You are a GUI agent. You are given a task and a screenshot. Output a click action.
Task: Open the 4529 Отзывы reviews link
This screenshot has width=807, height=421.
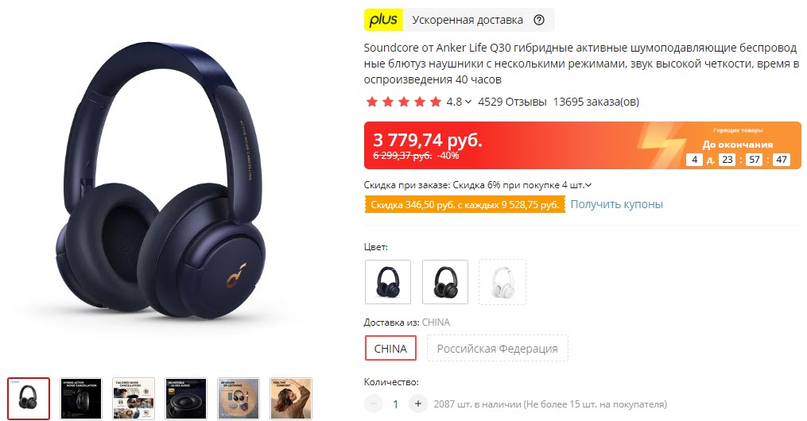pos(512,102)
